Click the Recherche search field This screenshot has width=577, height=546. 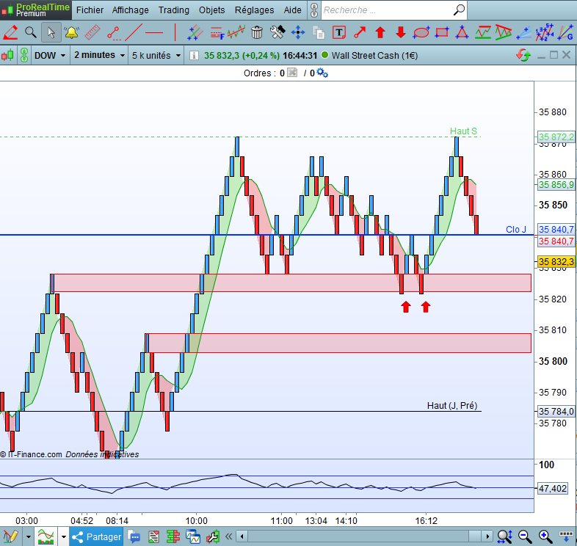[x=386, y=10]
